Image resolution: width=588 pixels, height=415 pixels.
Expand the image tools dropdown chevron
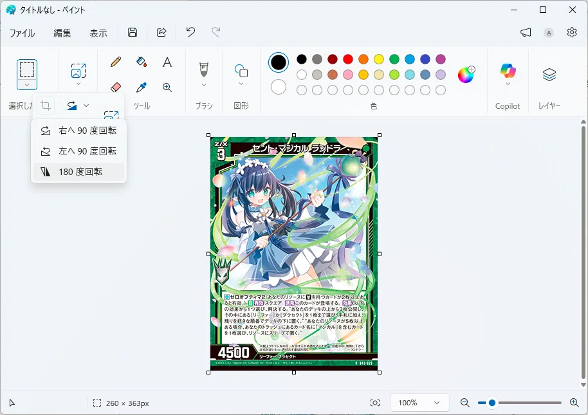point(78,84)
